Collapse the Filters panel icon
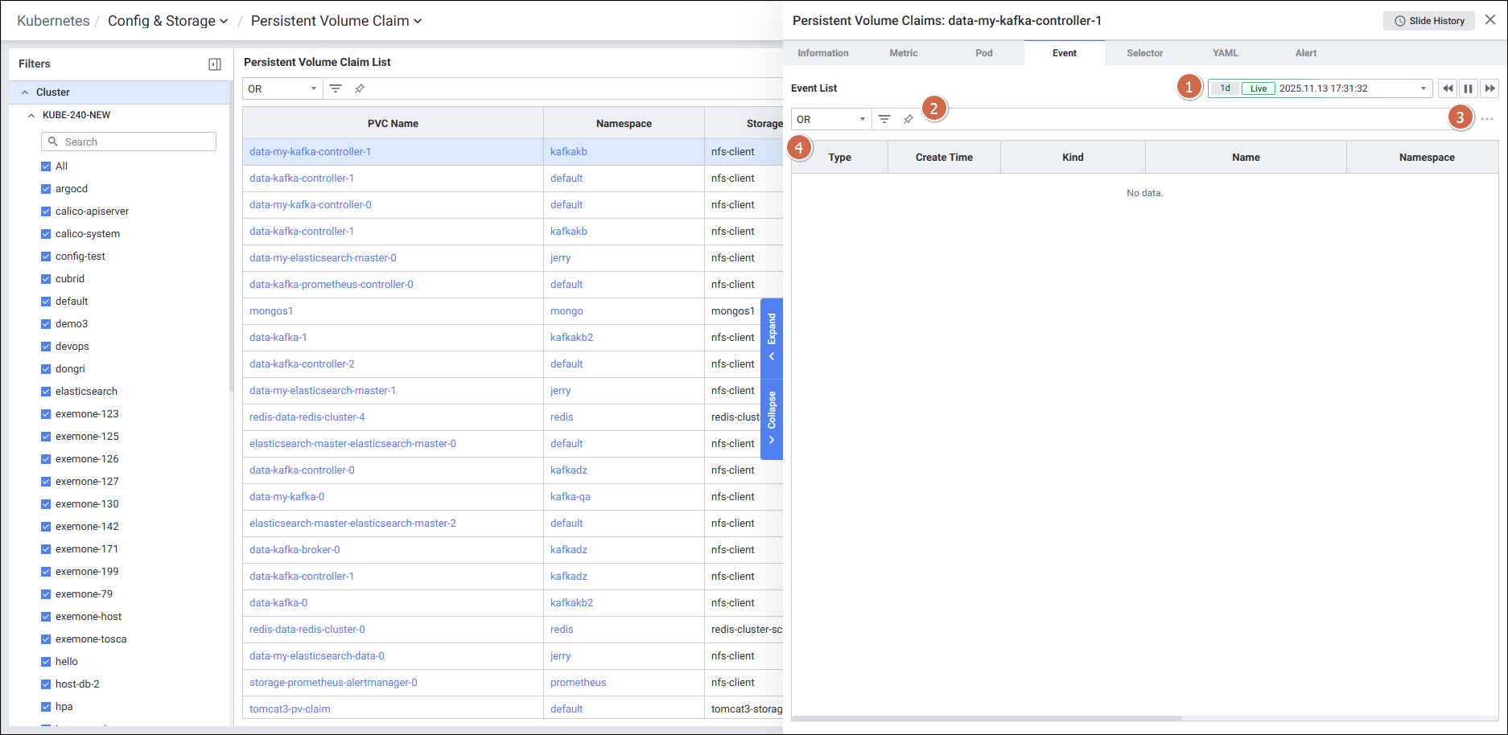Viewport: 1508px width, 735px height. (x=215, y=64)
